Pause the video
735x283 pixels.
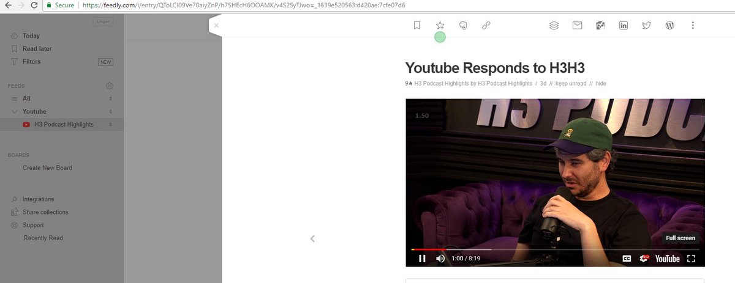422,259
